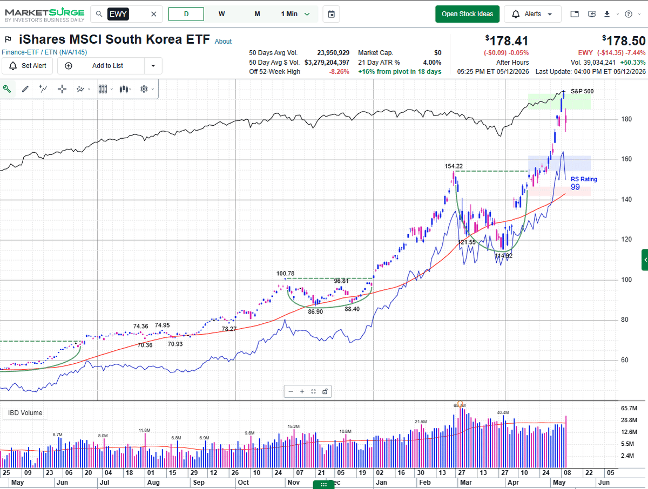Click the bell icon in Set Alert
This screenshot has height=489, width=648.
(13, 66)
